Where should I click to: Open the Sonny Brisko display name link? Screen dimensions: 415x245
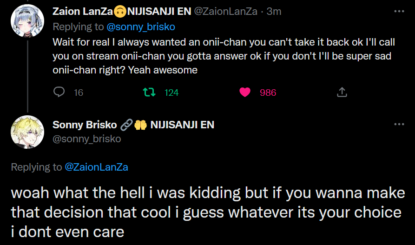84,125
